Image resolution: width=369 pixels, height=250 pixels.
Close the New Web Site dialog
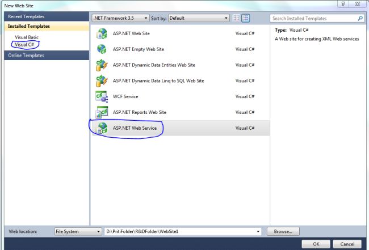click(x=358, y=4)
